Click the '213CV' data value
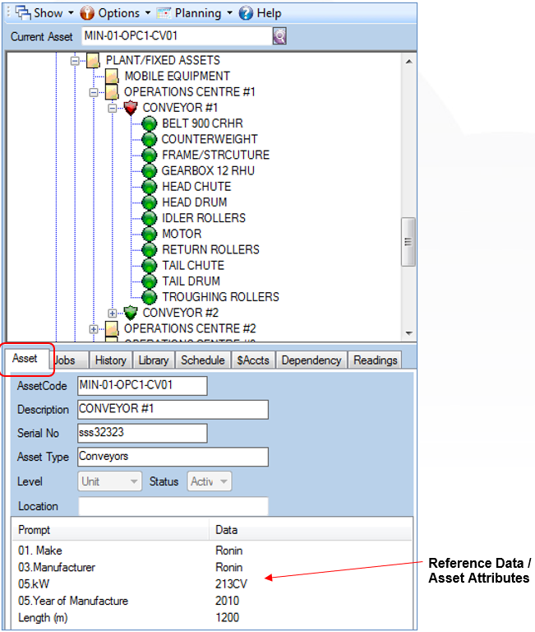Image resolution: width=535 pixels, height=632 pixels. (x=231, y=584)
